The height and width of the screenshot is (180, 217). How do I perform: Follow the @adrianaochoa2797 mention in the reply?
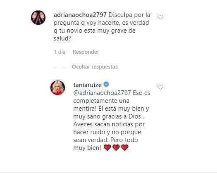pos(102,93)
